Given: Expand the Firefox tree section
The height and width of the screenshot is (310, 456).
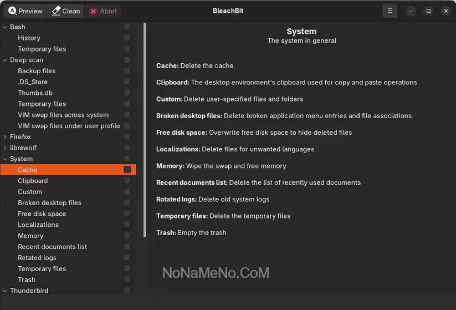Looking at the screenshot, I should coord(5,137).
